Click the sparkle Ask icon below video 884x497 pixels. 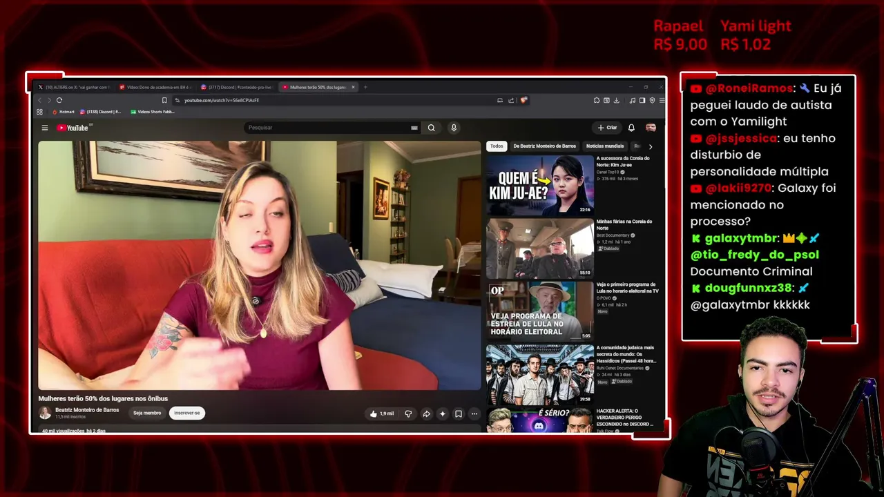pyautogui.click(x=442, y=413)
